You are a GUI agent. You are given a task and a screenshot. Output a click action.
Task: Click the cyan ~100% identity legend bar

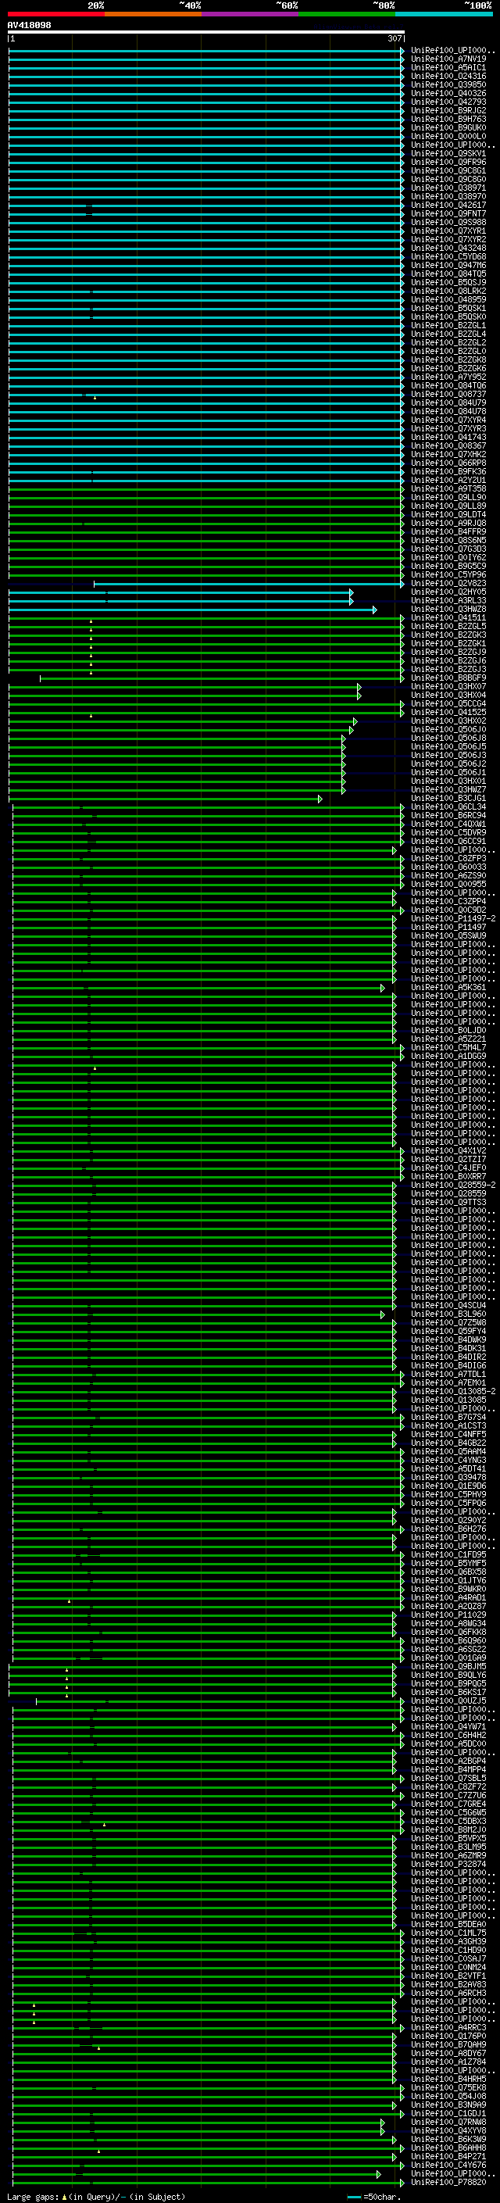point(444,14)
